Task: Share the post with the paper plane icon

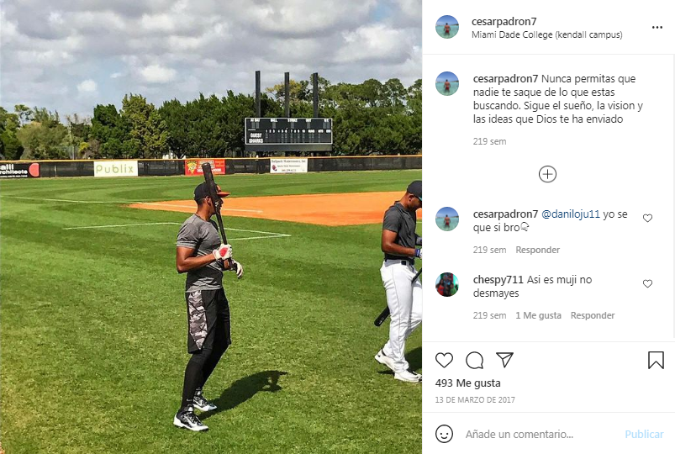Action: pyautogui.click(x=504, y=360)
